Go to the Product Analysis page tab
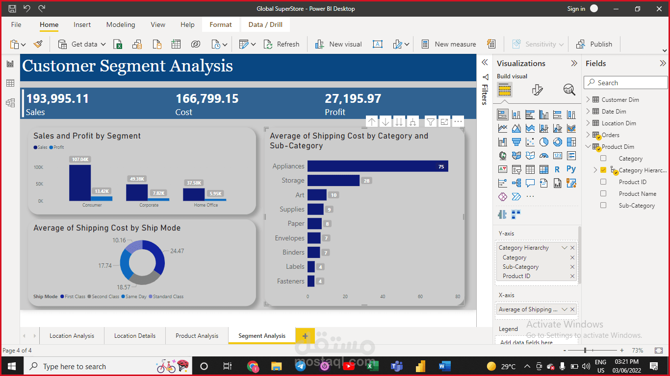670x376 pixels. pos(197,336)
